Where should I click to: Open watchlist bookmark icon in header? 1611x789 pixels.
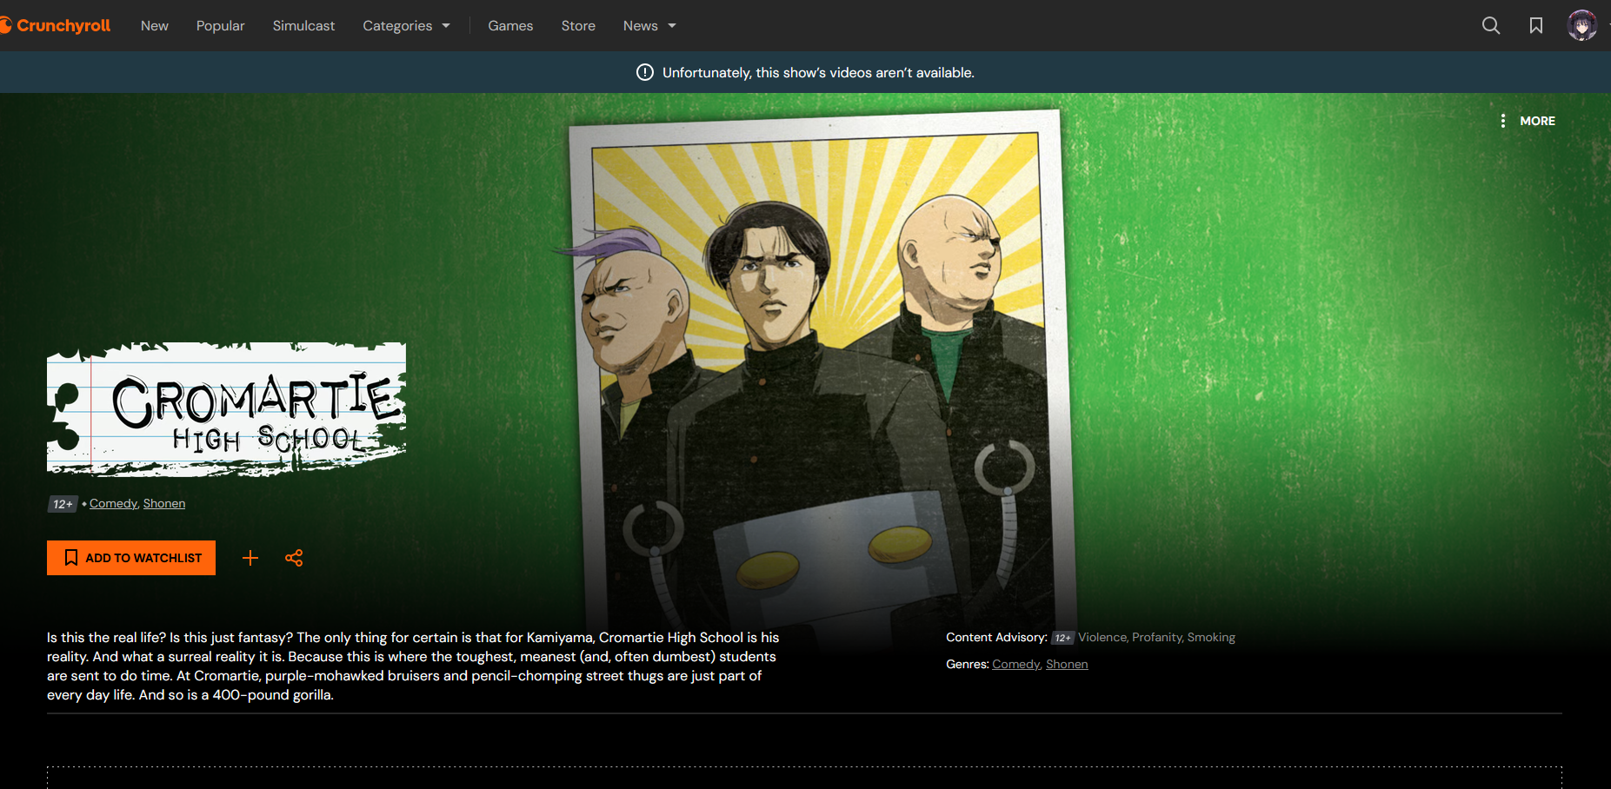pyautogui.click(x=1536, y=26)
